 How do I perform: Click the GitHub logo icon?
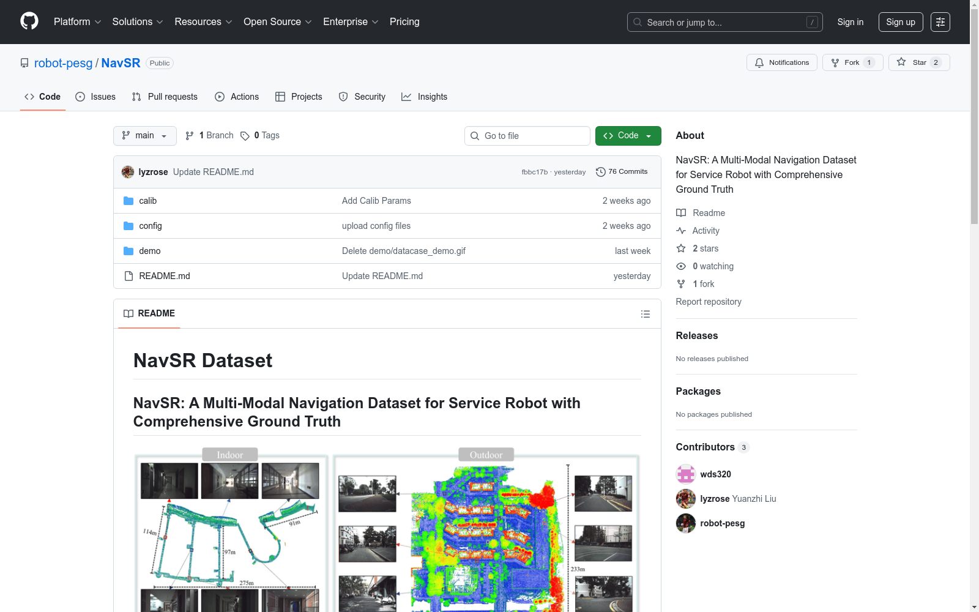[29, 21]
